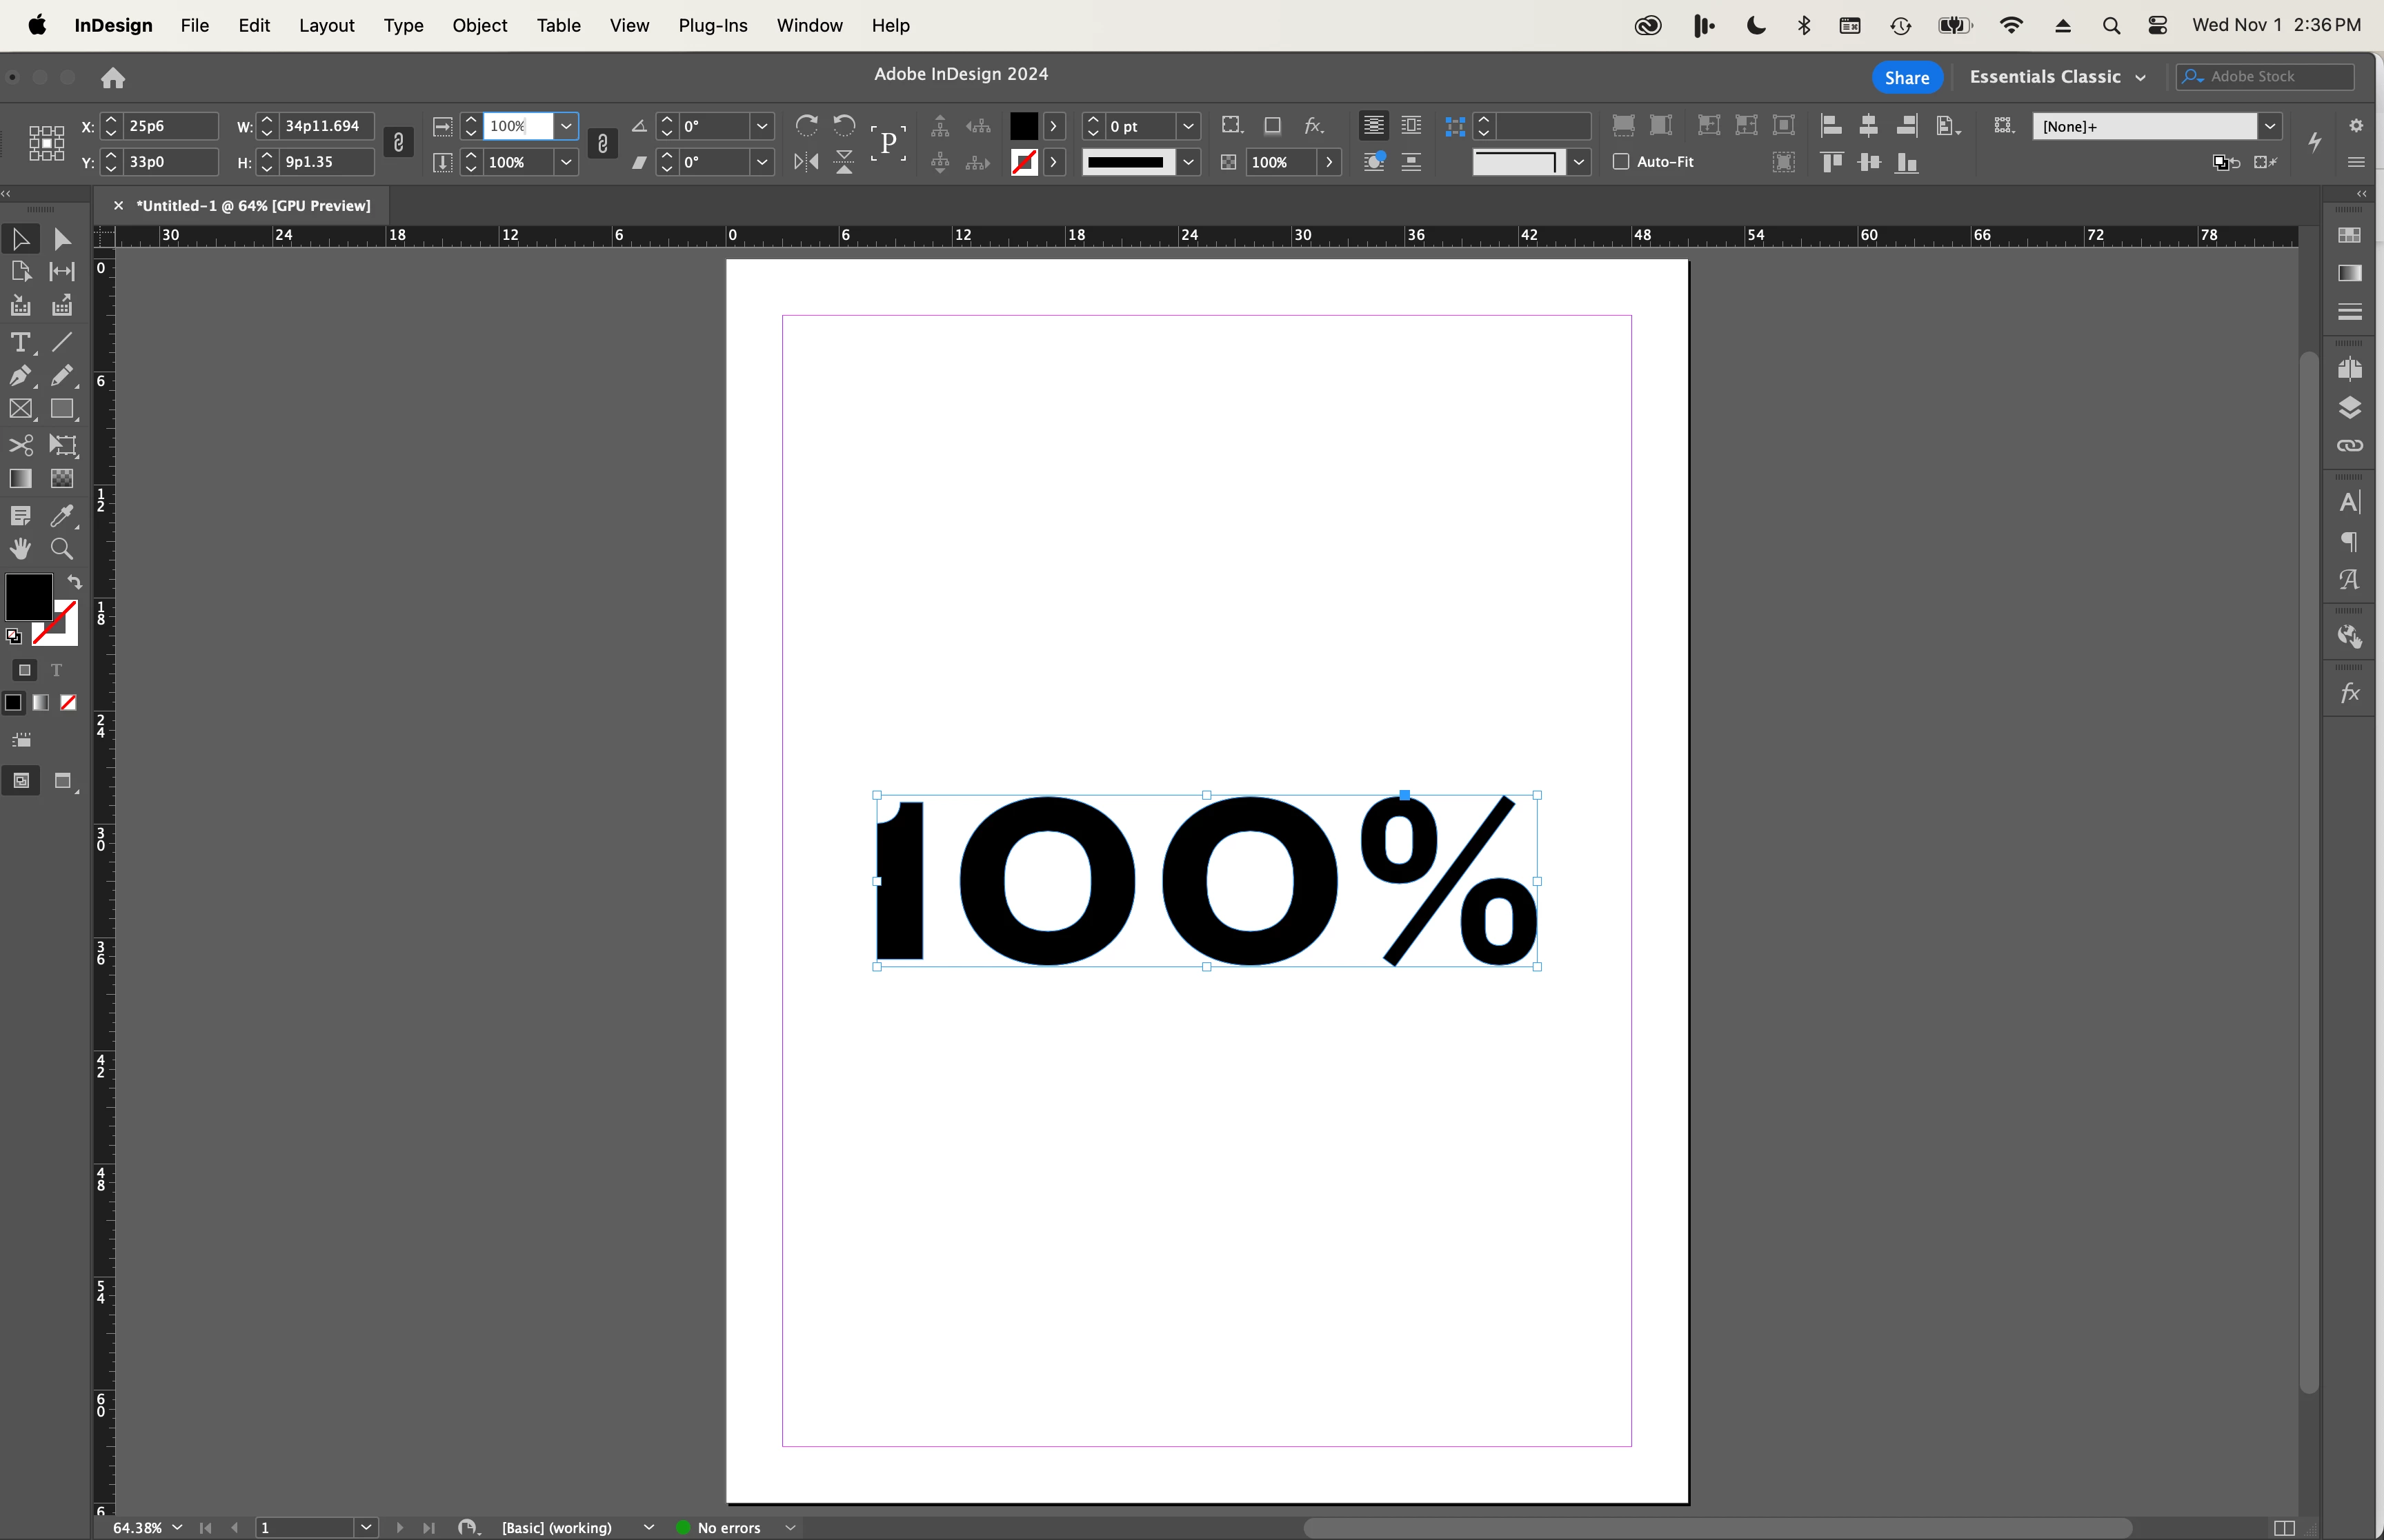Image resolution: width=2384 pixels, height=1540 pixels.
Task: Click the Adobe Stock search field
Action: pos(2275,77)
